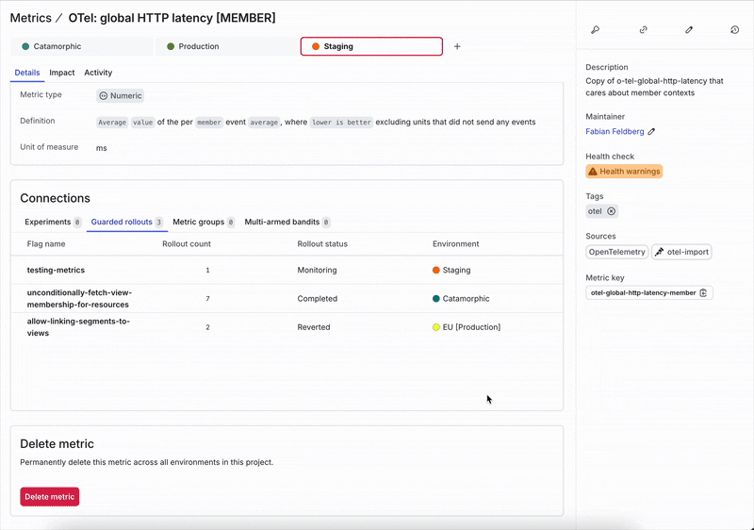The image size is (754, 530).
Task: Remove the otel tag with its x icon
Action: click(x=611, y=211)
